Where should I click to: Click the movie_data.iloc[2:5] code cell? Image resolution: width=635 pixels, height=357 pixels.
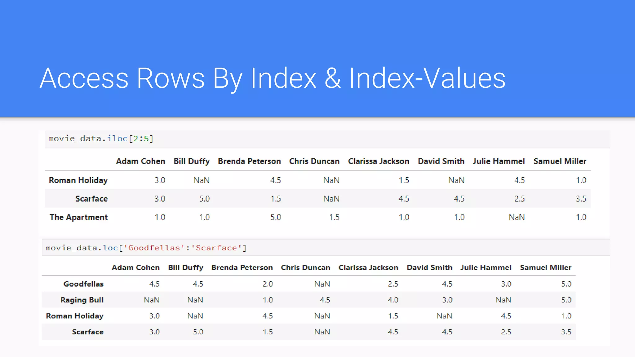click(x=327, y=139)
